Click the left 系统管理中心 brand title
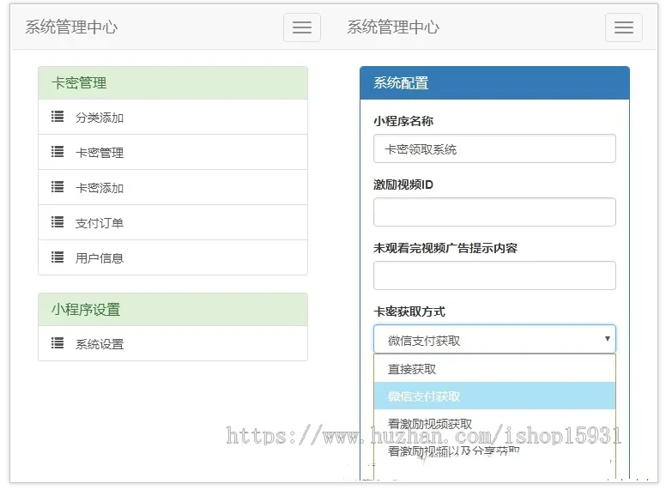The image size is (666, 490). pyautogui.click(x=71, y=27)
